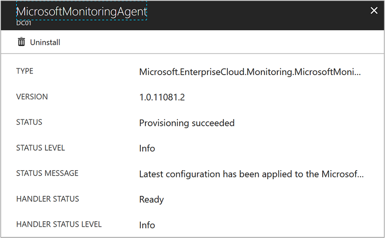Click the trash can Uninstall icon
Image resolution: width=385 pixels, height=238 pixels.
pos(21,42)
